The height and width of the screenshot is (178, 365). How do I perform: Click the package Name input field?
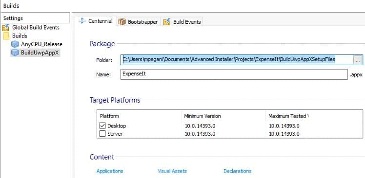pyautogui.click(x=234, y=74)
